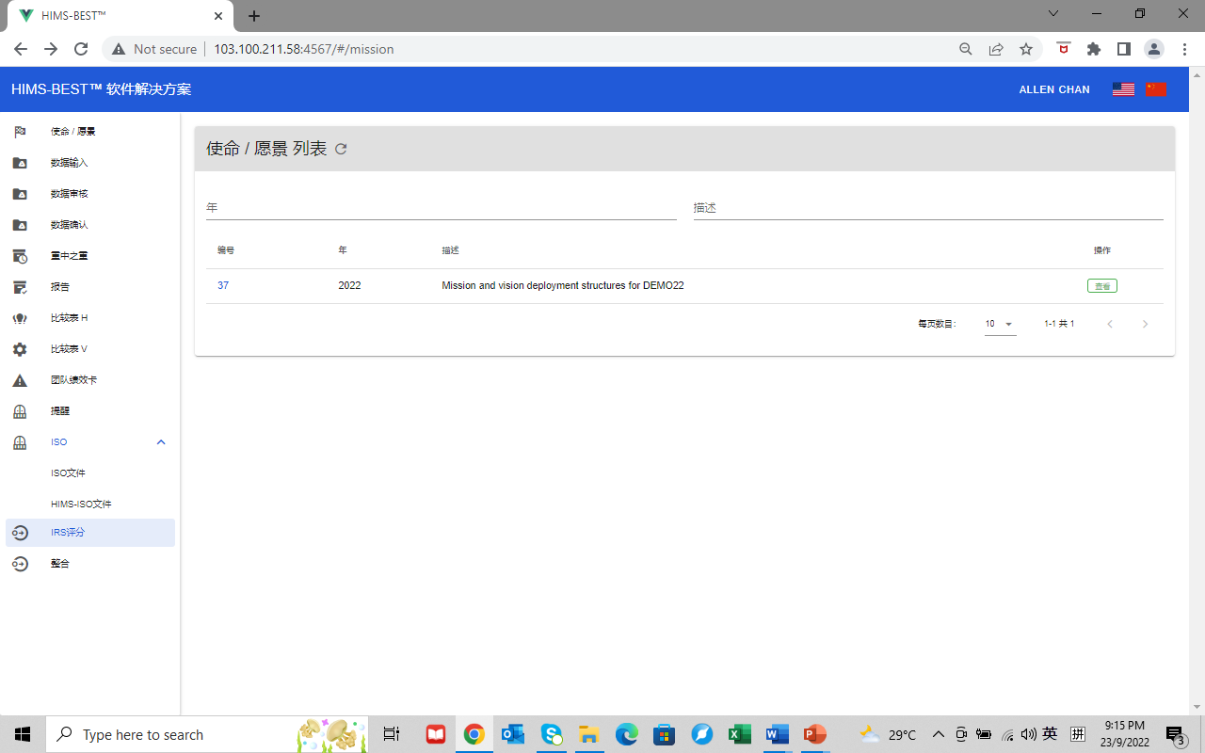Select the 比较表 V gear icon
1205x753 pixels.
pos(20,349)
